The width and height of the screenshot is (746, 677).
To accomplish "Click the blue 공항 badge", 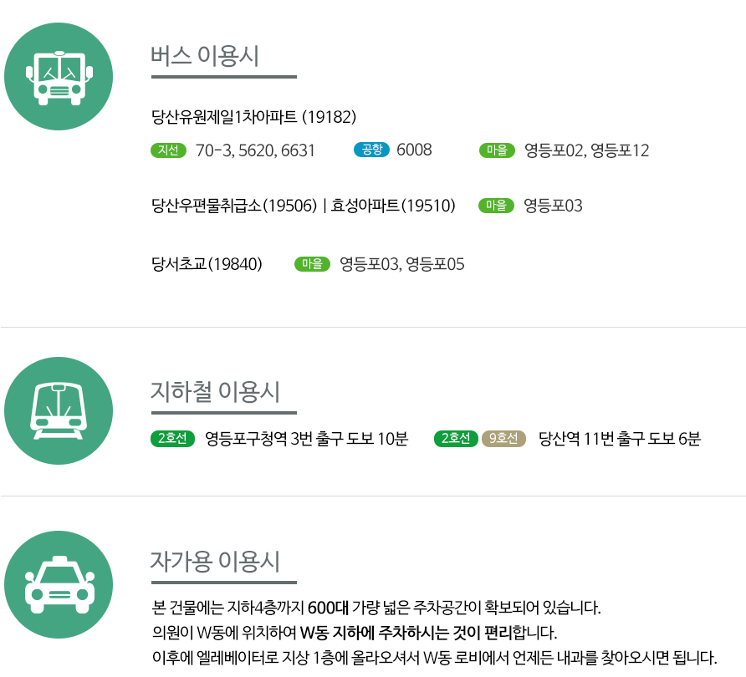I will 371,150.
